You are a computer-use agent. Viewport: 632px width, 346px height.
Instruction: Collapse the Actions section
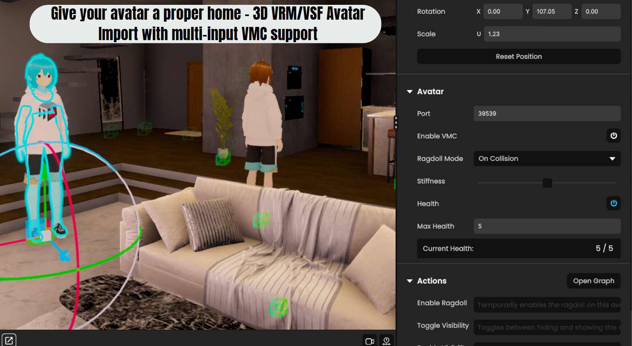click(410, 281)
